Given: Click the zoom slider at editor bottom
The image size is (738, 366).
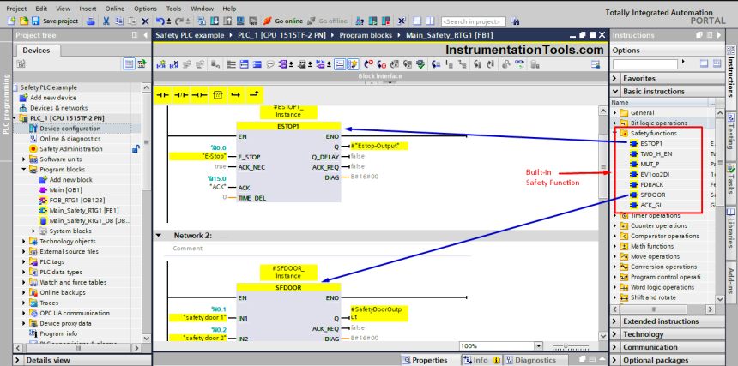Looking at the screenshot, I should point(566,346).
